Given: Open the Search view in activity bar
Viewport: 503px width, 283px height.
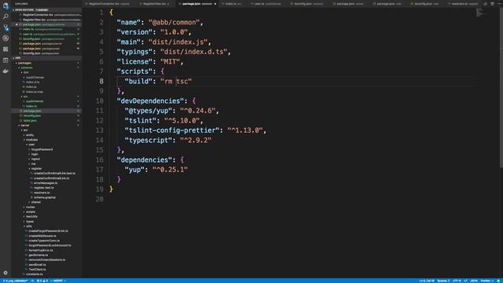Looking at the screenshot, I should click(6, 17).
